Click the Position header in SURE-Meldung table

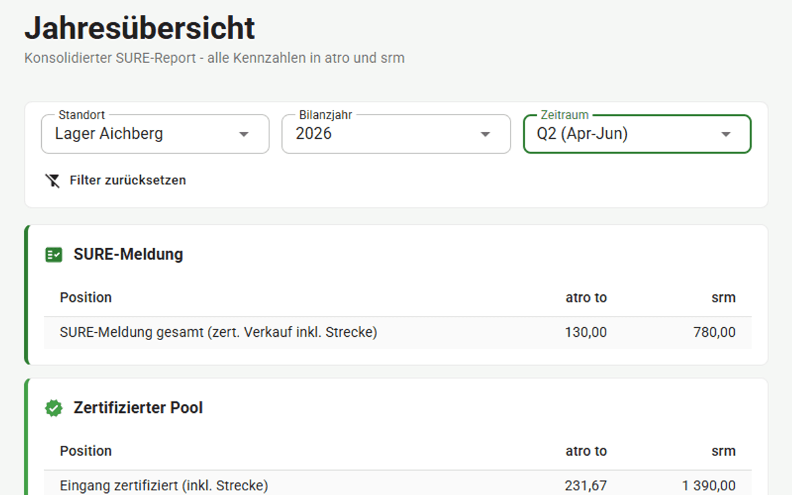pos(86,298)
